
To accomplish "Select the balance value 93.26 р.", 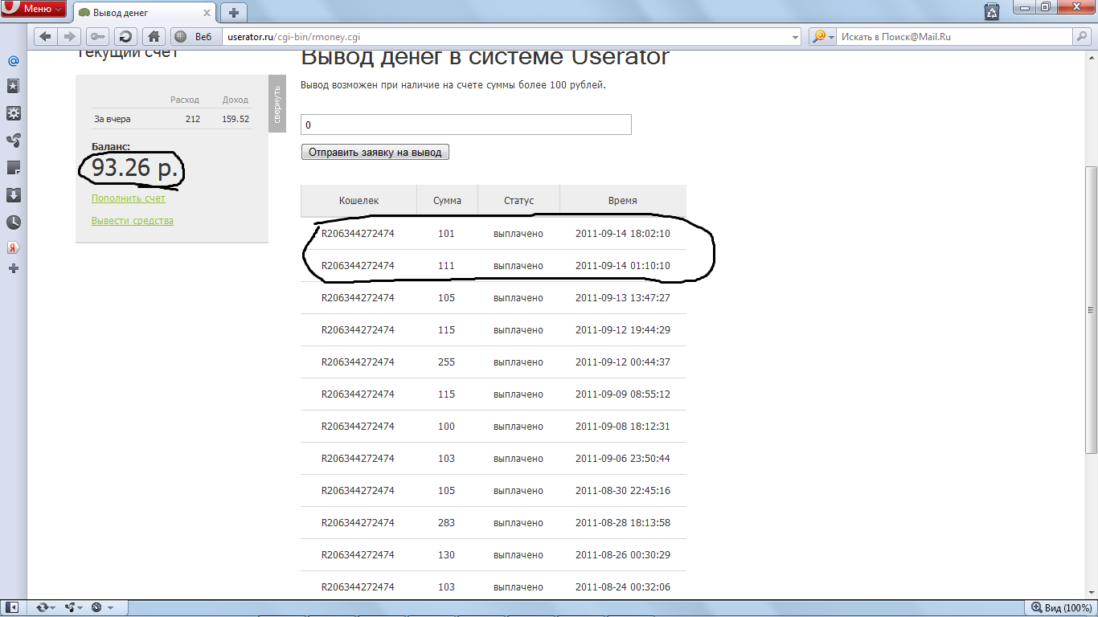I will click(x=134, y=168).
